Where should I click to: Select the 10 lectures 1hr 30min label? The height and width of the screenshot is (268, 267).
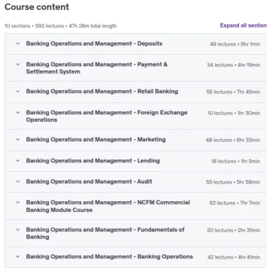(x=234, y=113)
